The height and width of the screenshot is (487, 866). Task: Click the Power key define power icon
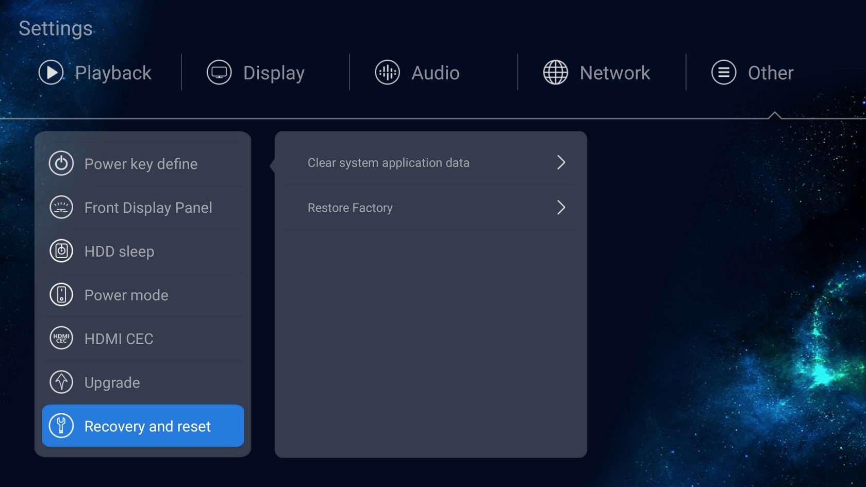[x=61, y=164]
